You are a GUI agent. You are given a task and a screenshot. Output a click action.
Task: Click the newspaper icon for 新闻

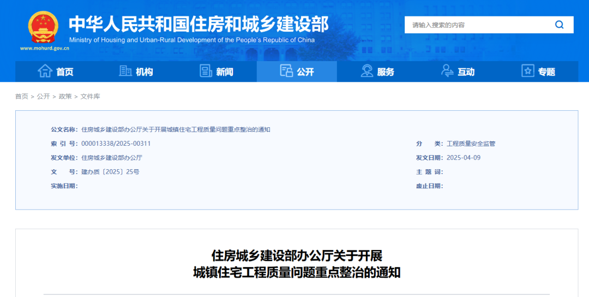[x=206, y=71]
